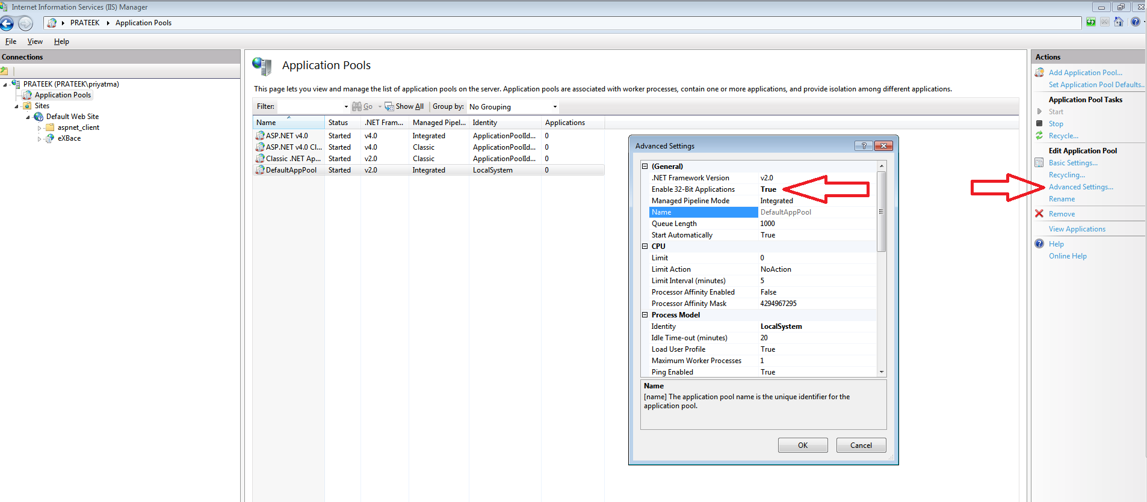
Task: Click the Forward navigation arrow
Action: point(25,23)
